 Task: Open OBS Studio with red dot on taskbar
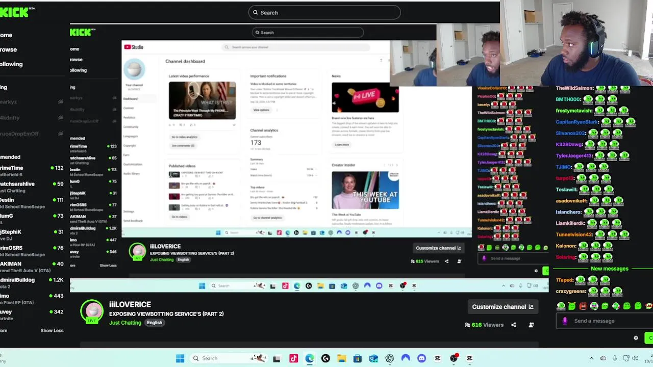tap(454, 358)
